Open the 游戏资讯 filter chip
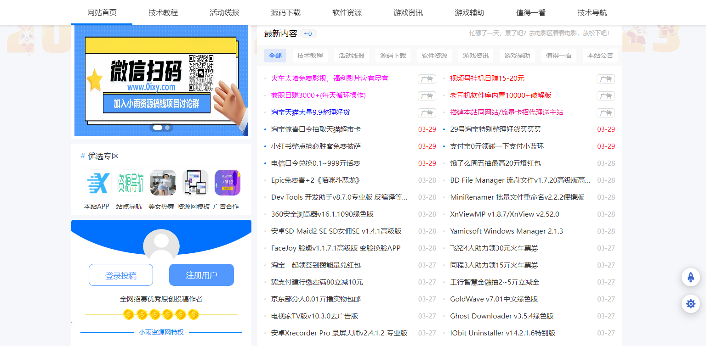This screenshot has height=346, width=706. (x=476, y=55)
